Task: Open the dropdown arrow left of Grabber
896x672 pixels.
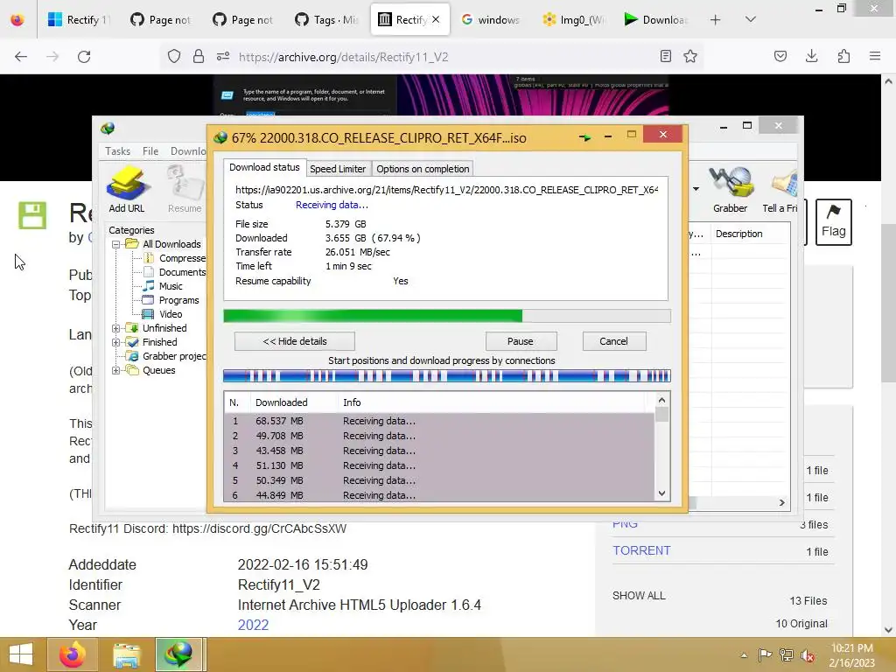Action: pos(696,189)
